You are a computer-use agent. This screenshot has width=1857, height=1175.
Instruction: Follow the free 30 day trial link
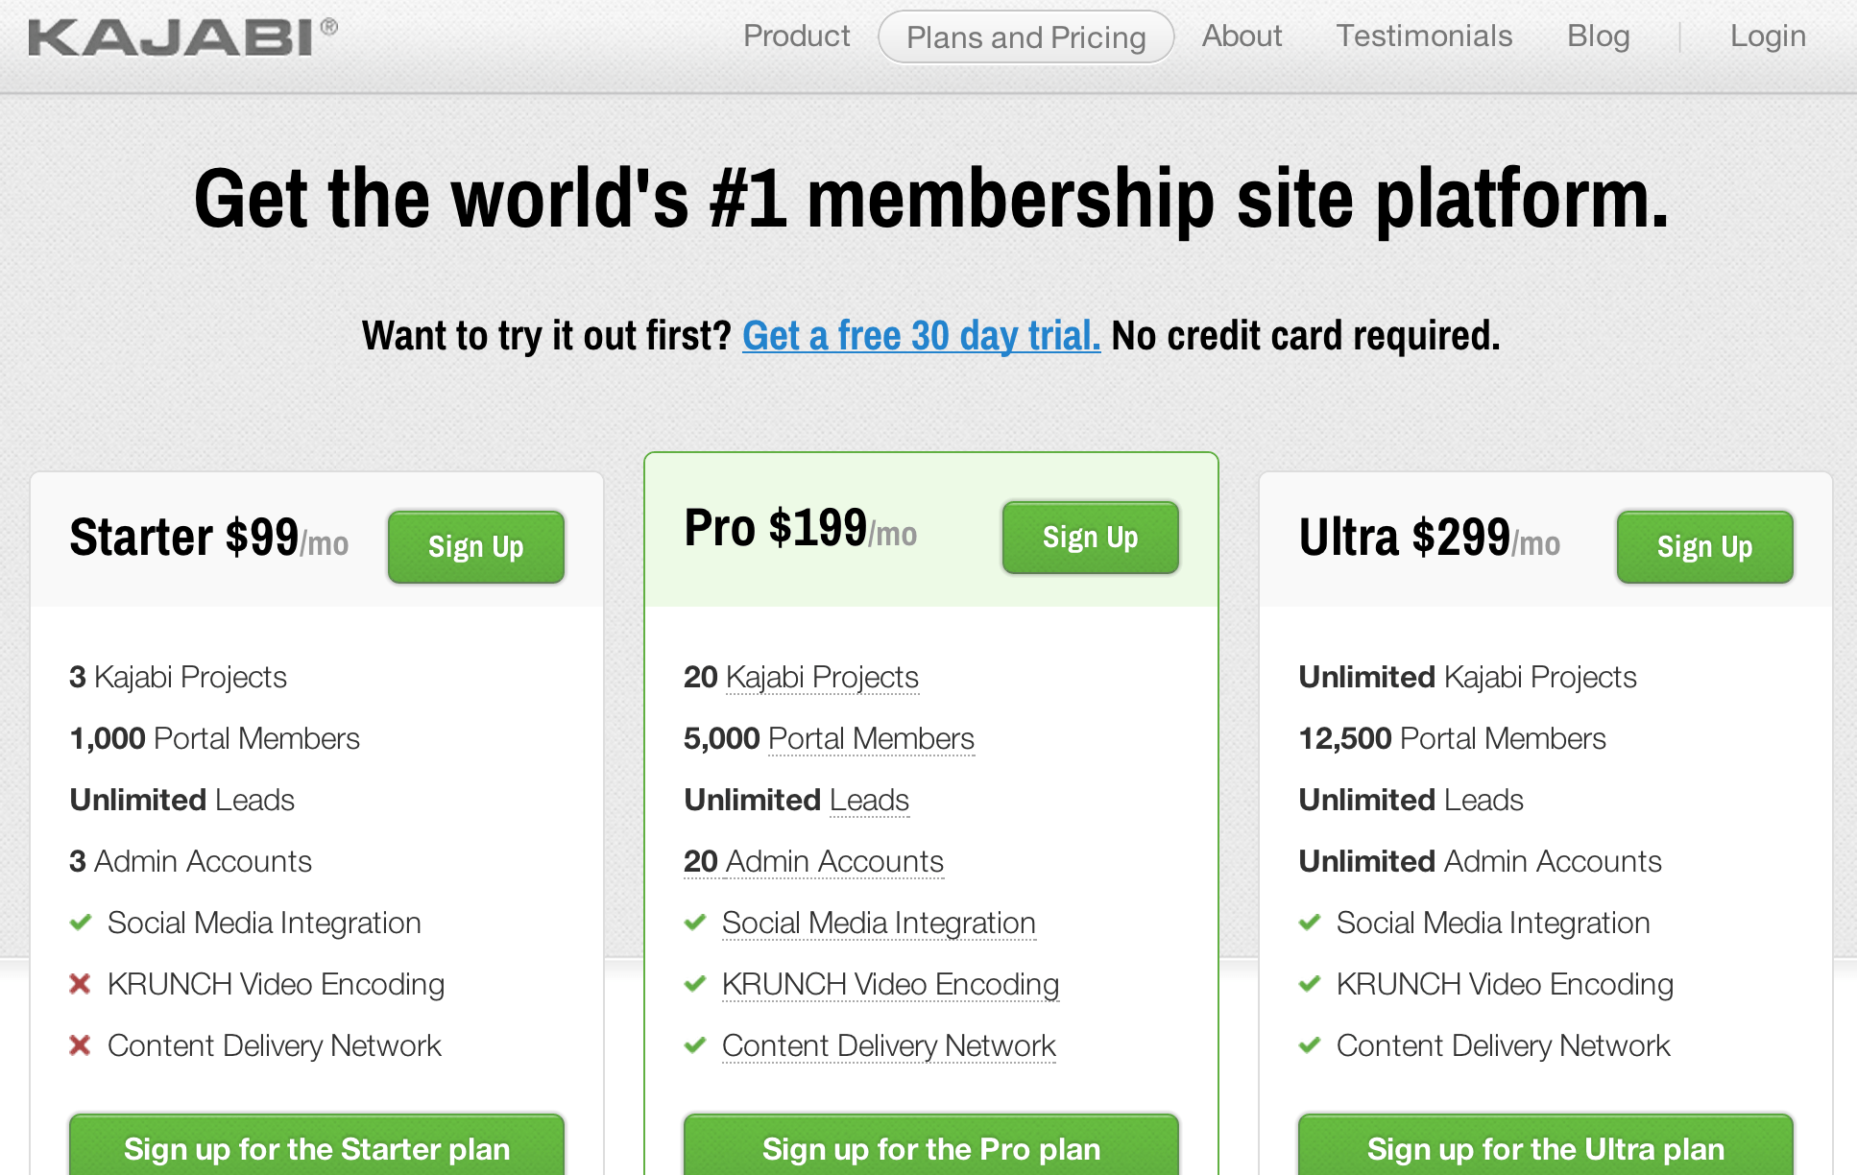click(x=921, y=336)
